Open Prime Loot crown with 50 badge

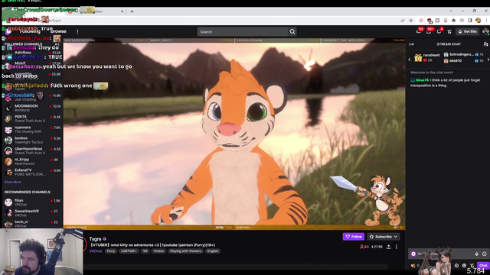point(419,31)
